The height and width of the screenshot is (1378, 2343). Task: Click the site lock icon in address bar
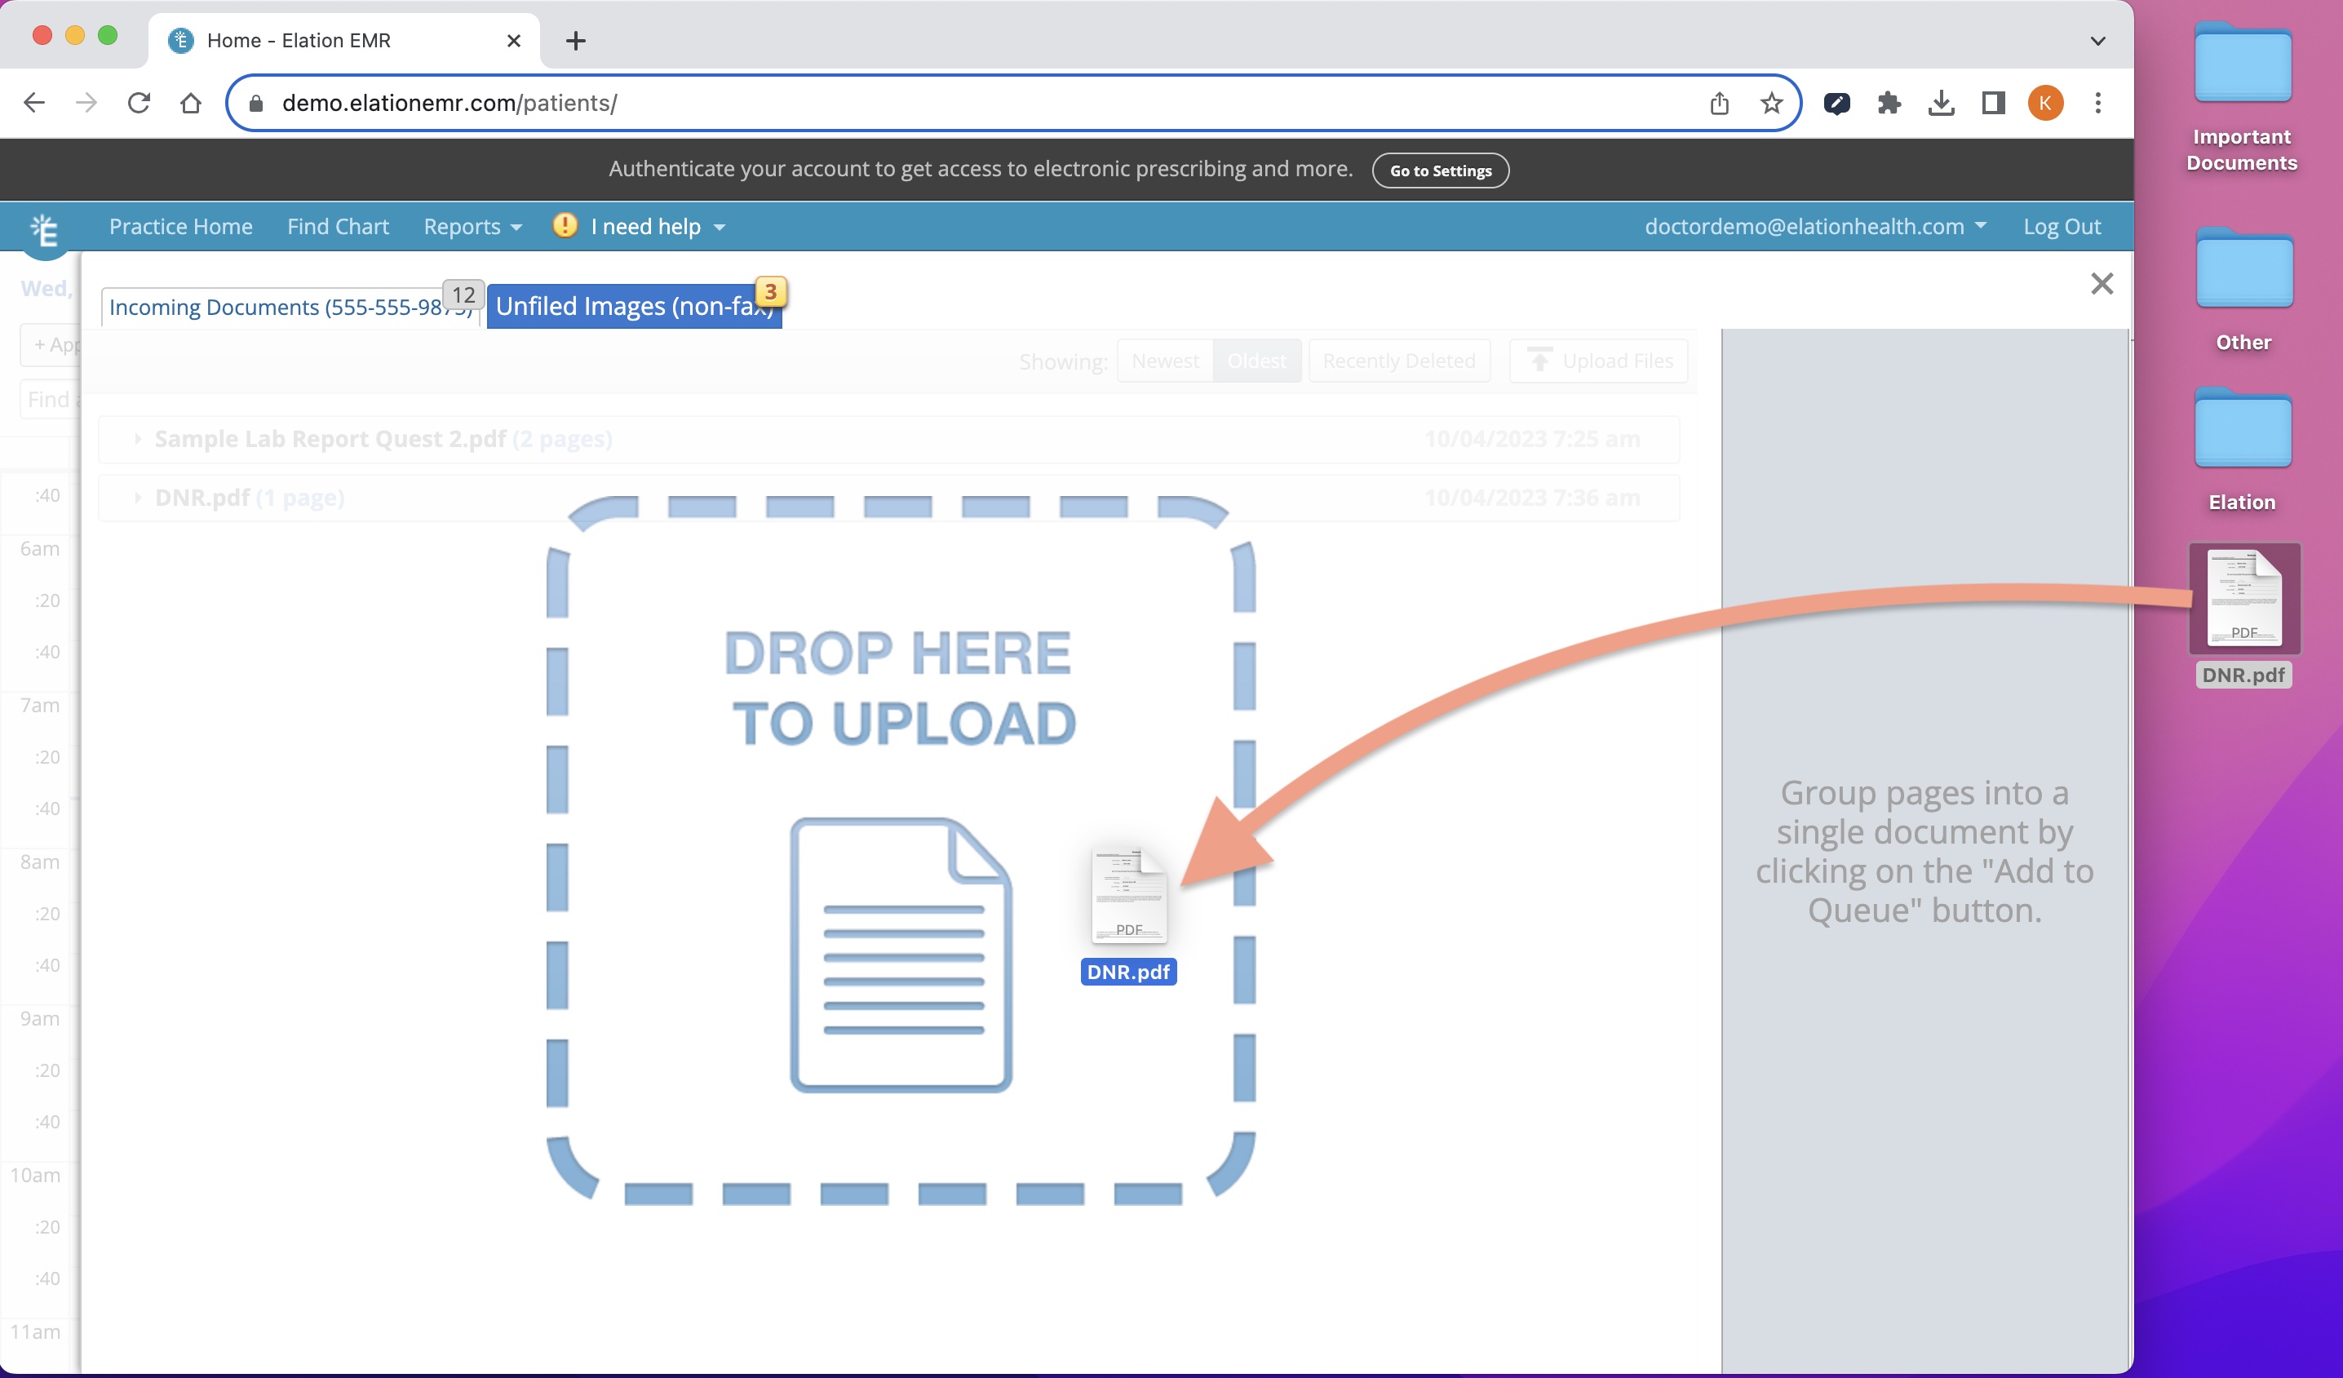(255, 104)
